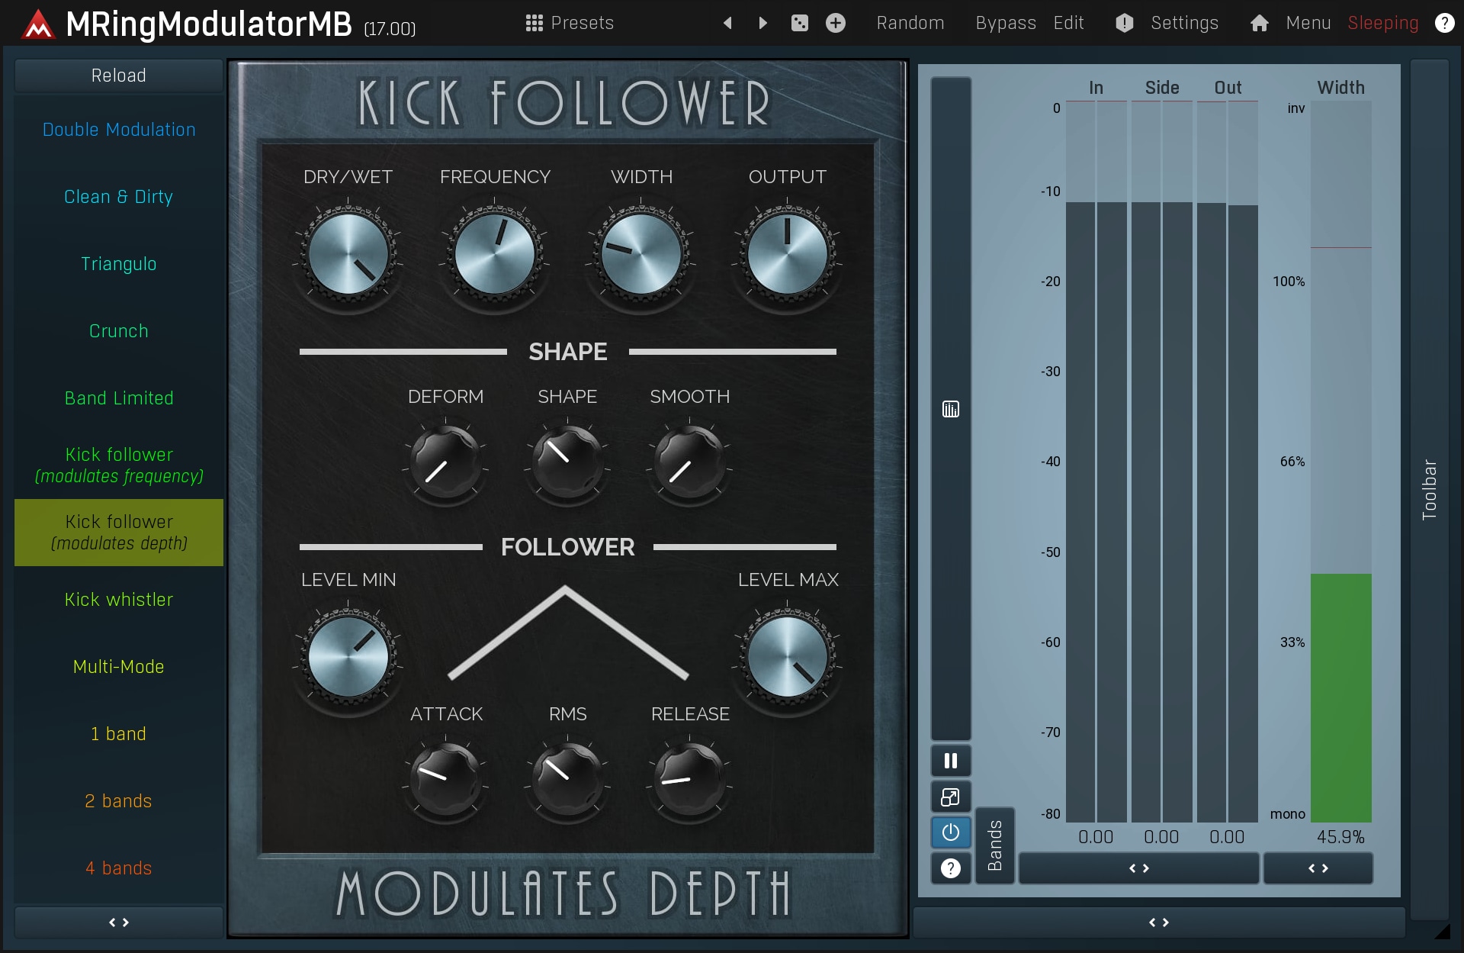Click the detach meter window icon
Viewport: 1464px width, 953px height.
[950, 797]
